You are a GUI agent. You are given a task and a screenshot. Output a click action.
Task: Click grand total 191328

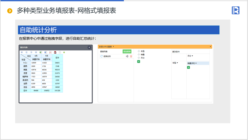[57, 91]
